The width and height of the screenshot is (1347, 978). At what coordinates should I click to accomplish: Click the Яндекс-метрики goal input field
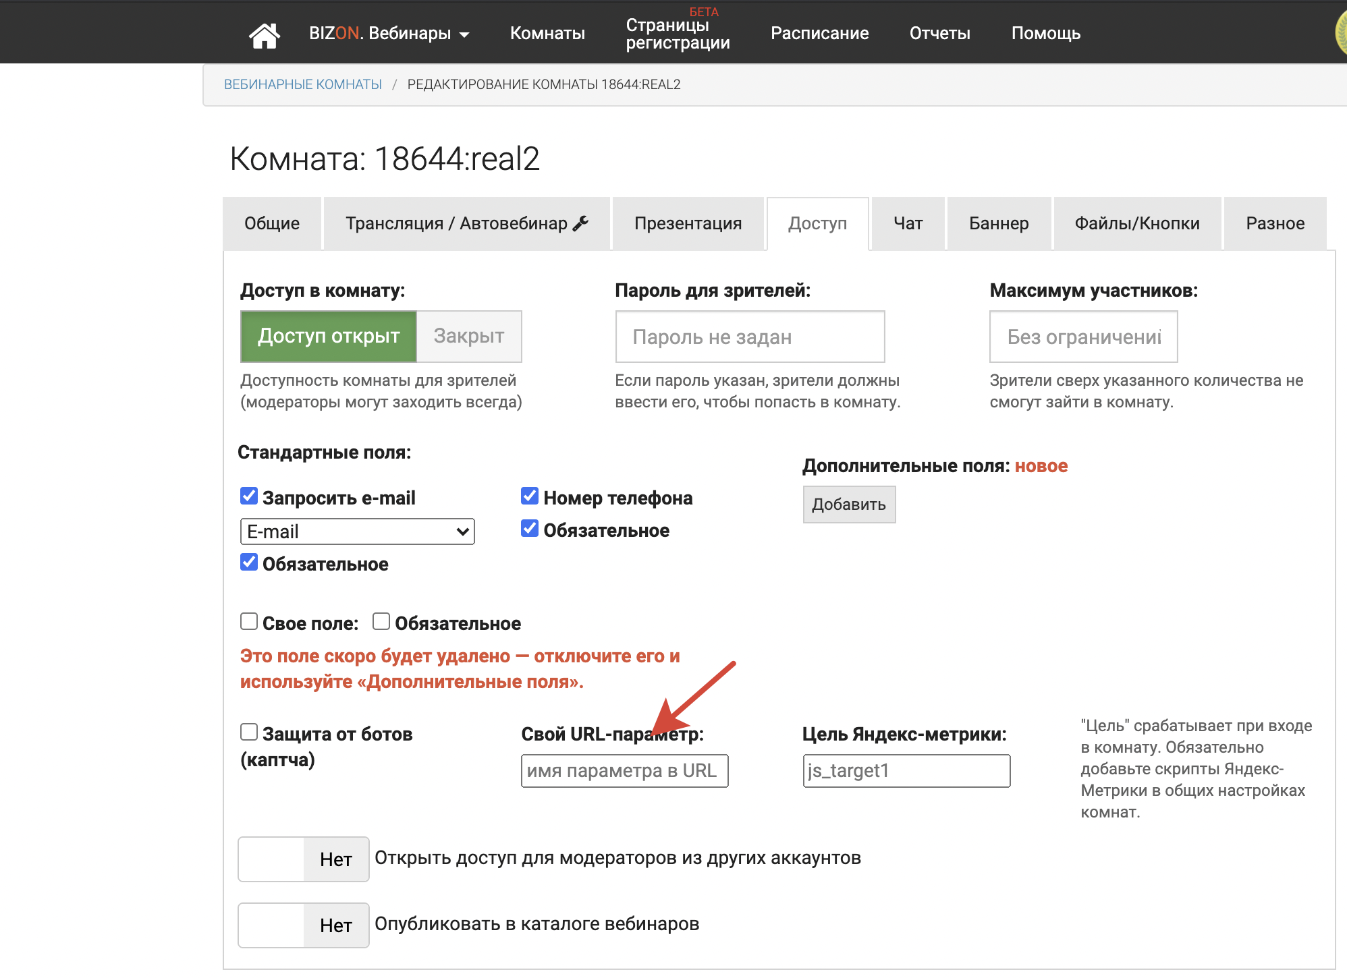906,771
